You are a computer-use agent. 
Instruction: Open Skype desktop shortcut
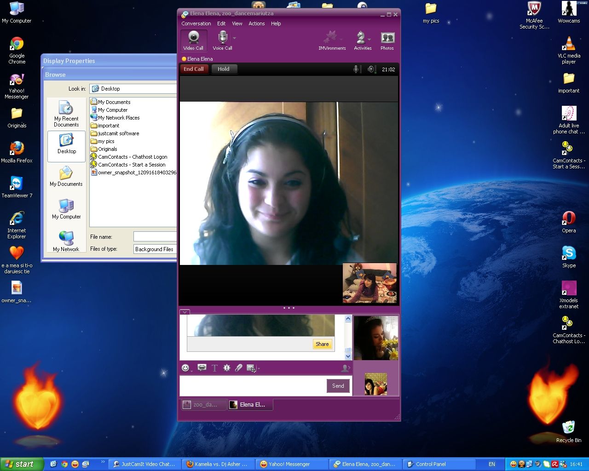click(569, 257)
